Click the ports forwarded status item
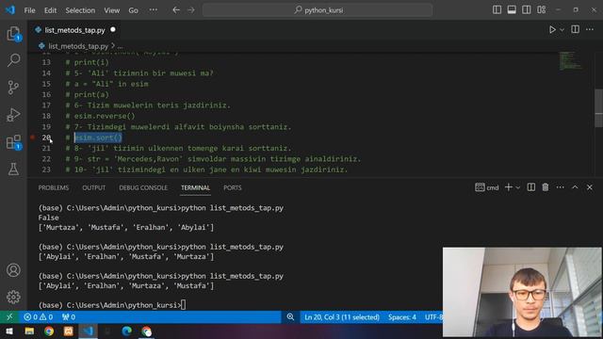The width and height of the screenshot is (603, 339). (x=69, y=317)
